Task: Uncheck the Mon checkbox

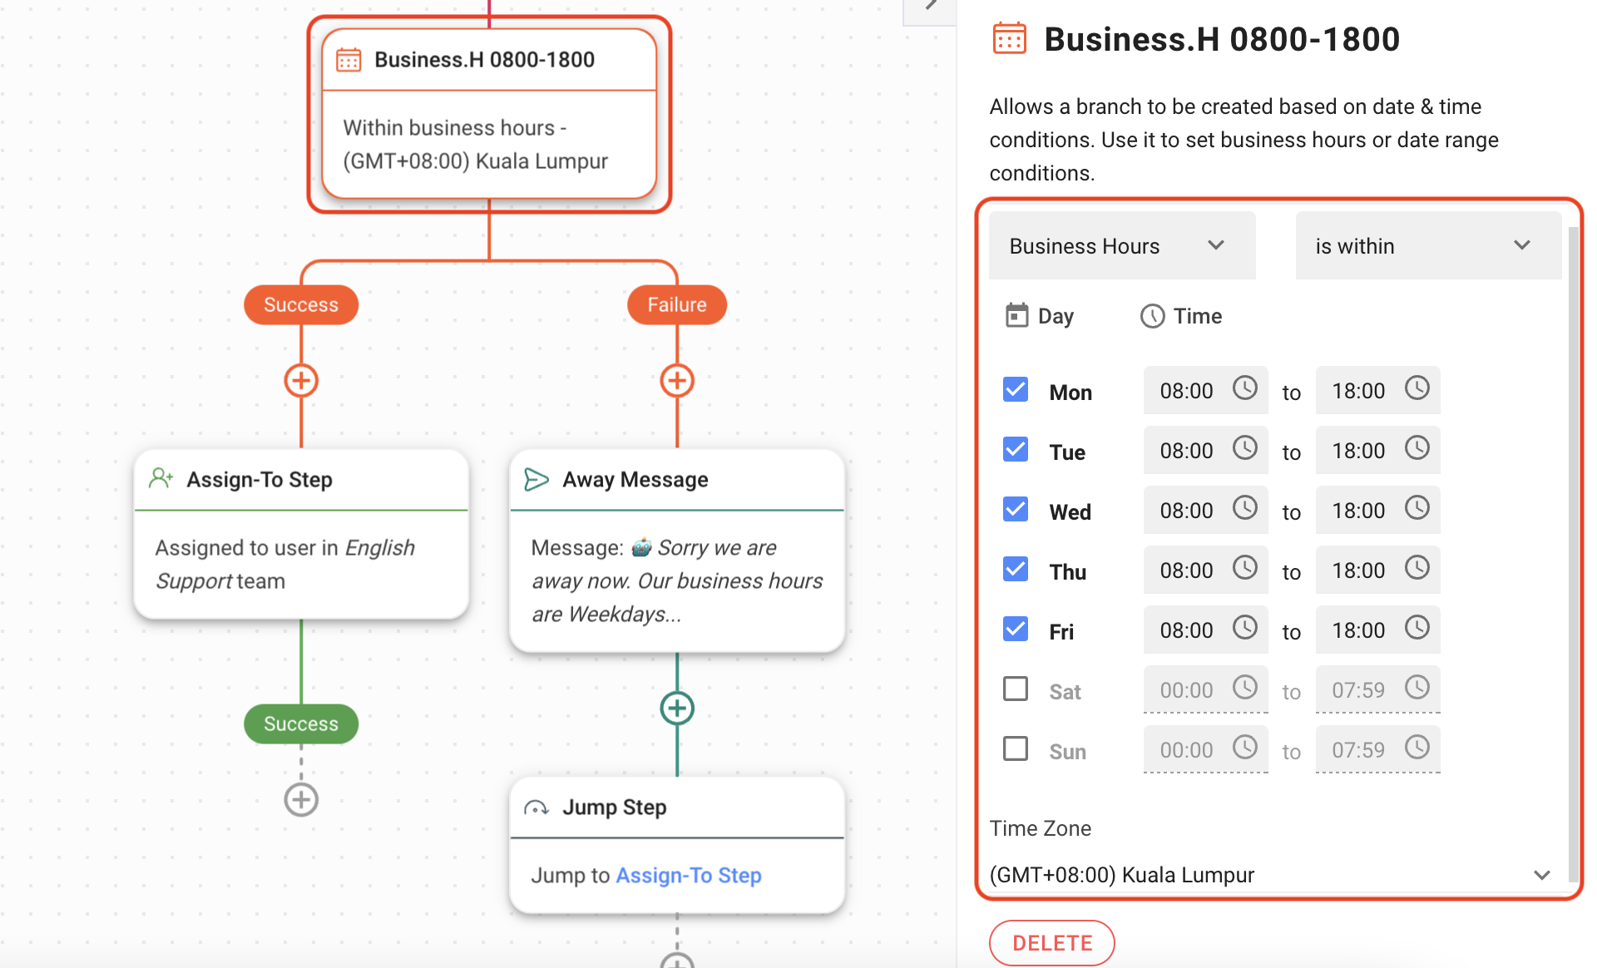Action: coord(1016,390)
